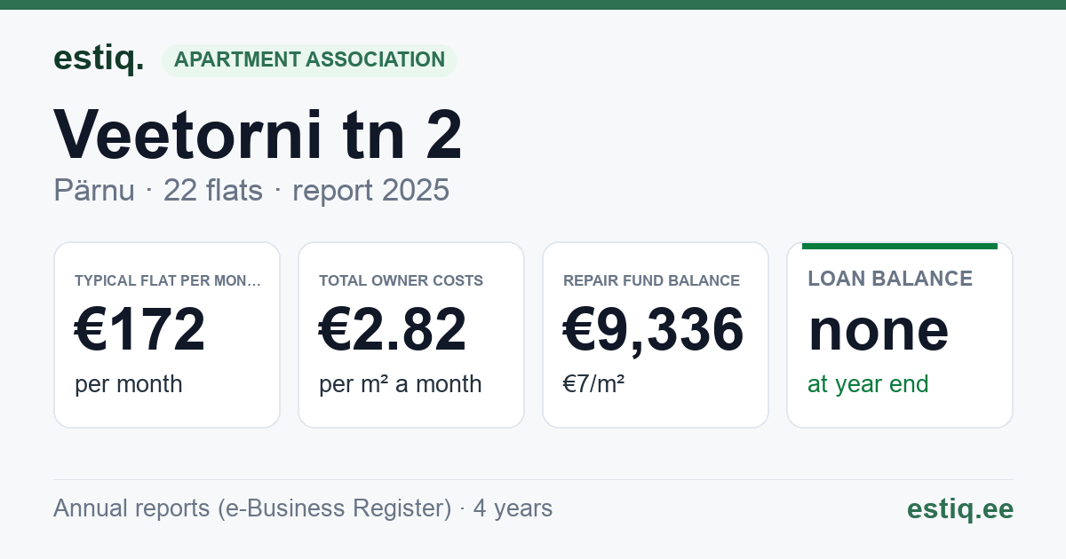This screenshot has width=1066, height=559.
Task: Click the 'per m² a month' caption
Action: [401, 384]
